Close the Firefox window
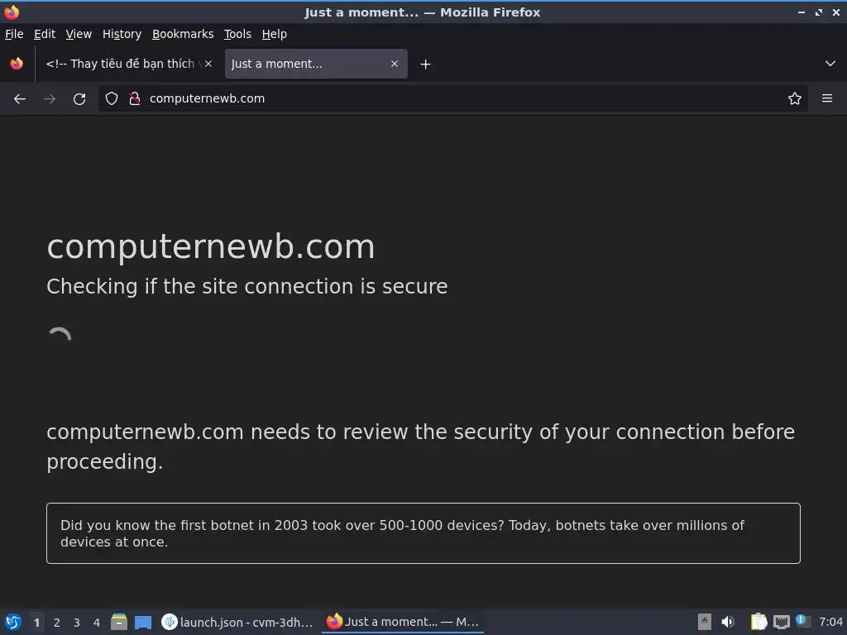847x635 pixels. pos(835,12)
